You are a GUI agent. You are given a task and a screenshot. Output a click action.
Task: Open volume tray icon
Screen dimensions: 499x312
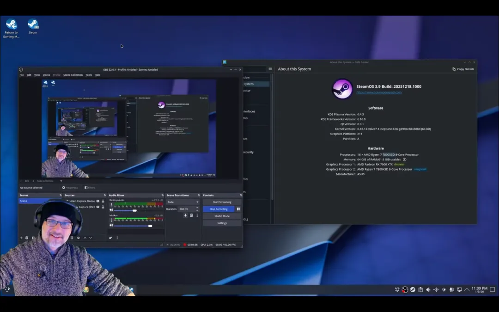click(428, 289)
